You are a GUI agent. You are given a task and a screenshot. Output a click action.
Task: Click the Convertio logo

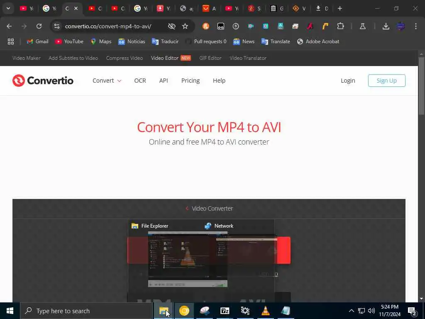point(43,81)
